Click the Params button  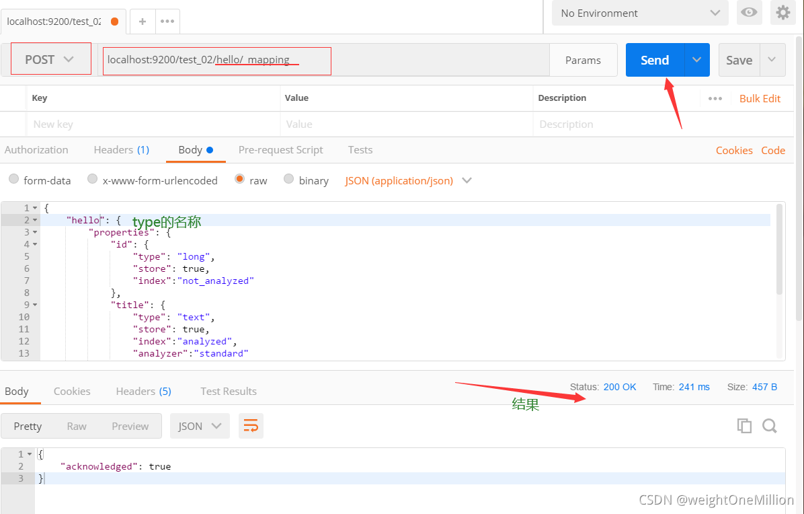[583, 60]
